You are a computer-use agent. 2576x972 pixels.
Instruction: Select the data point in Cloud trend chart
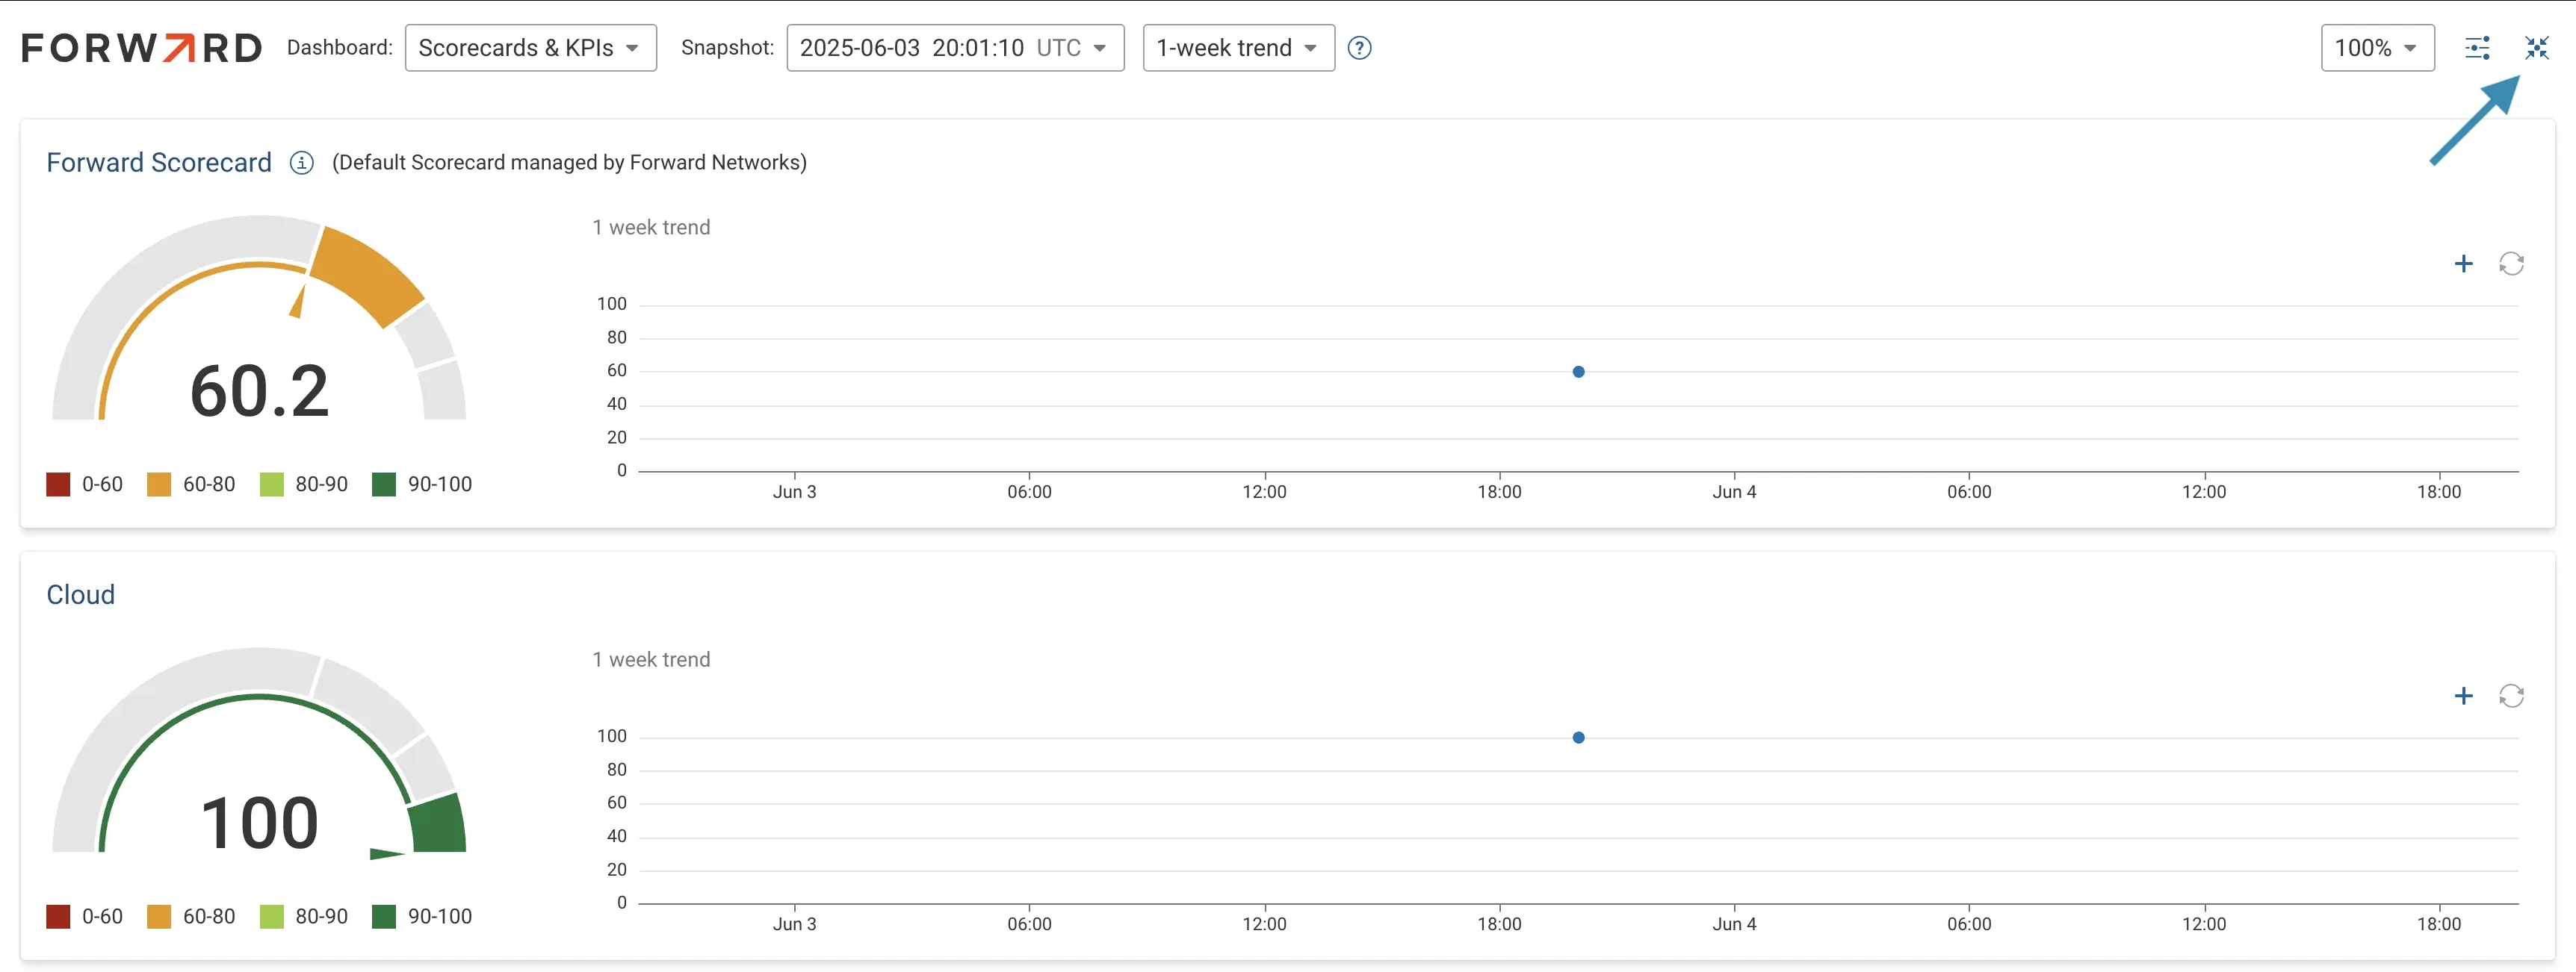1578,738
